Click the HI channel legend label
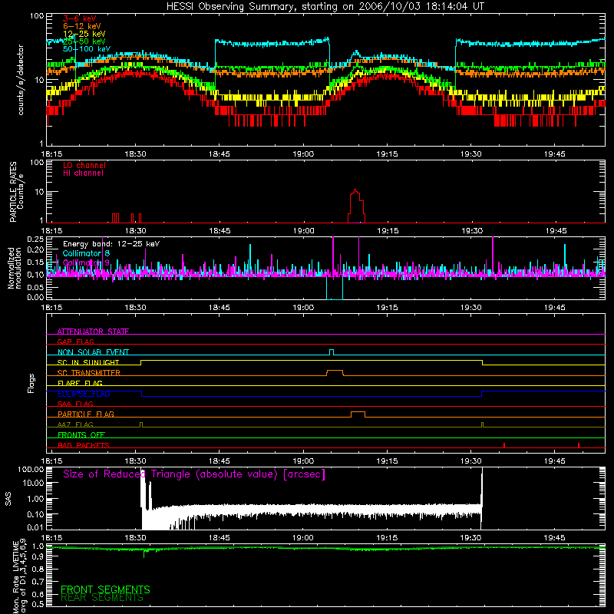Viewport: 614px width, 614px height. (83, 173)
